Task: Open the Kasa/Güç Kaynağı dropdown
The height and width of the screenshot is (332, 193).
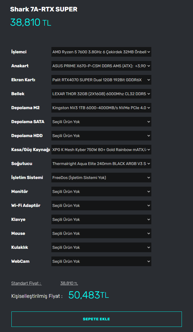Action: (x=101, y=150)
